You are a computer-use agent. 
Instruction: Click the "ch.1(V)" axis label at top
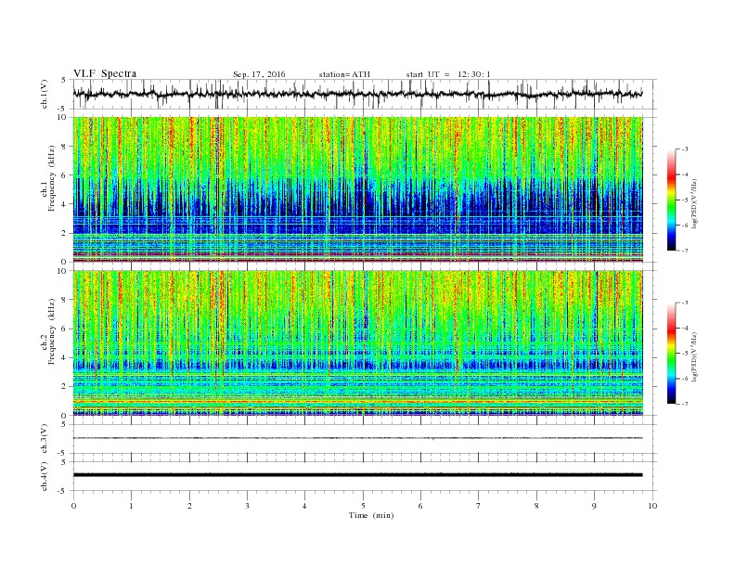[45, 95]
